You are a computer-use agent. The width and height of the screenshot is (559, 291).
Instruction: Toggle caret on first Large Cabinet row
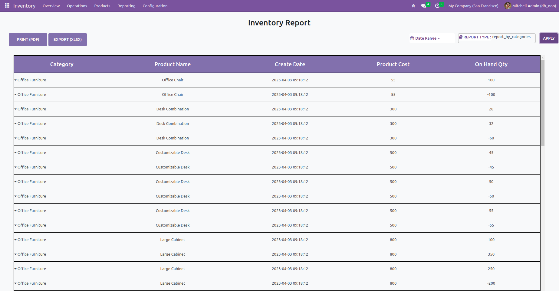[15, 240]
